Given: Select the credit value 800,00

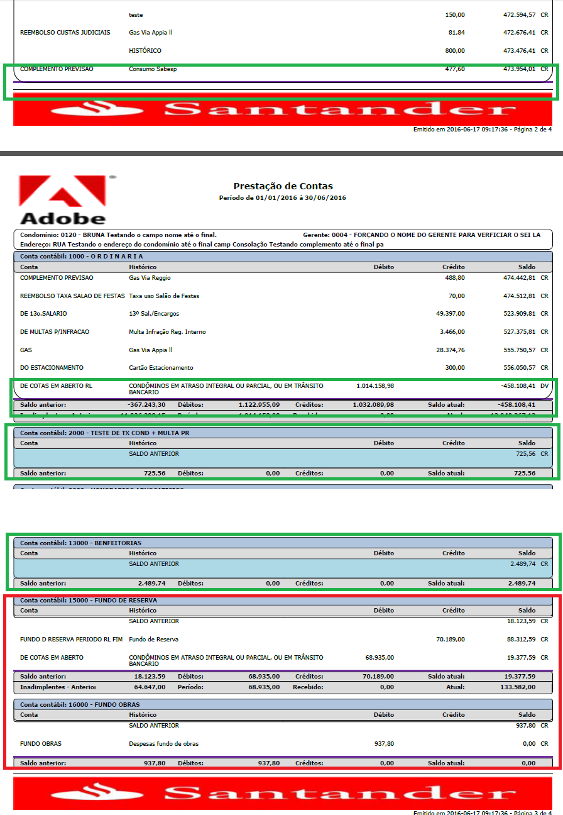Looking at the screenshot, I should tap(455, 51).
